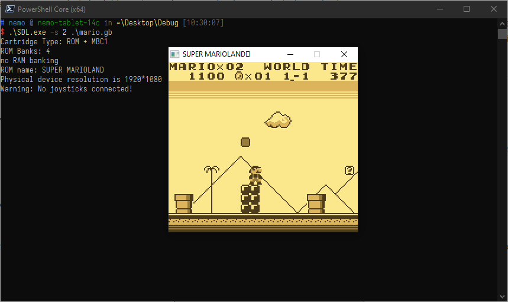
Task: Click the cloud in the game sky
Action: pyautogui.click(x=278, y=120)
